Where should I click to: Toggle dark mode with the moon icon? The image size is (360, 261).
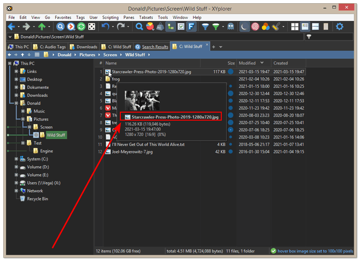tap(244, 27)
